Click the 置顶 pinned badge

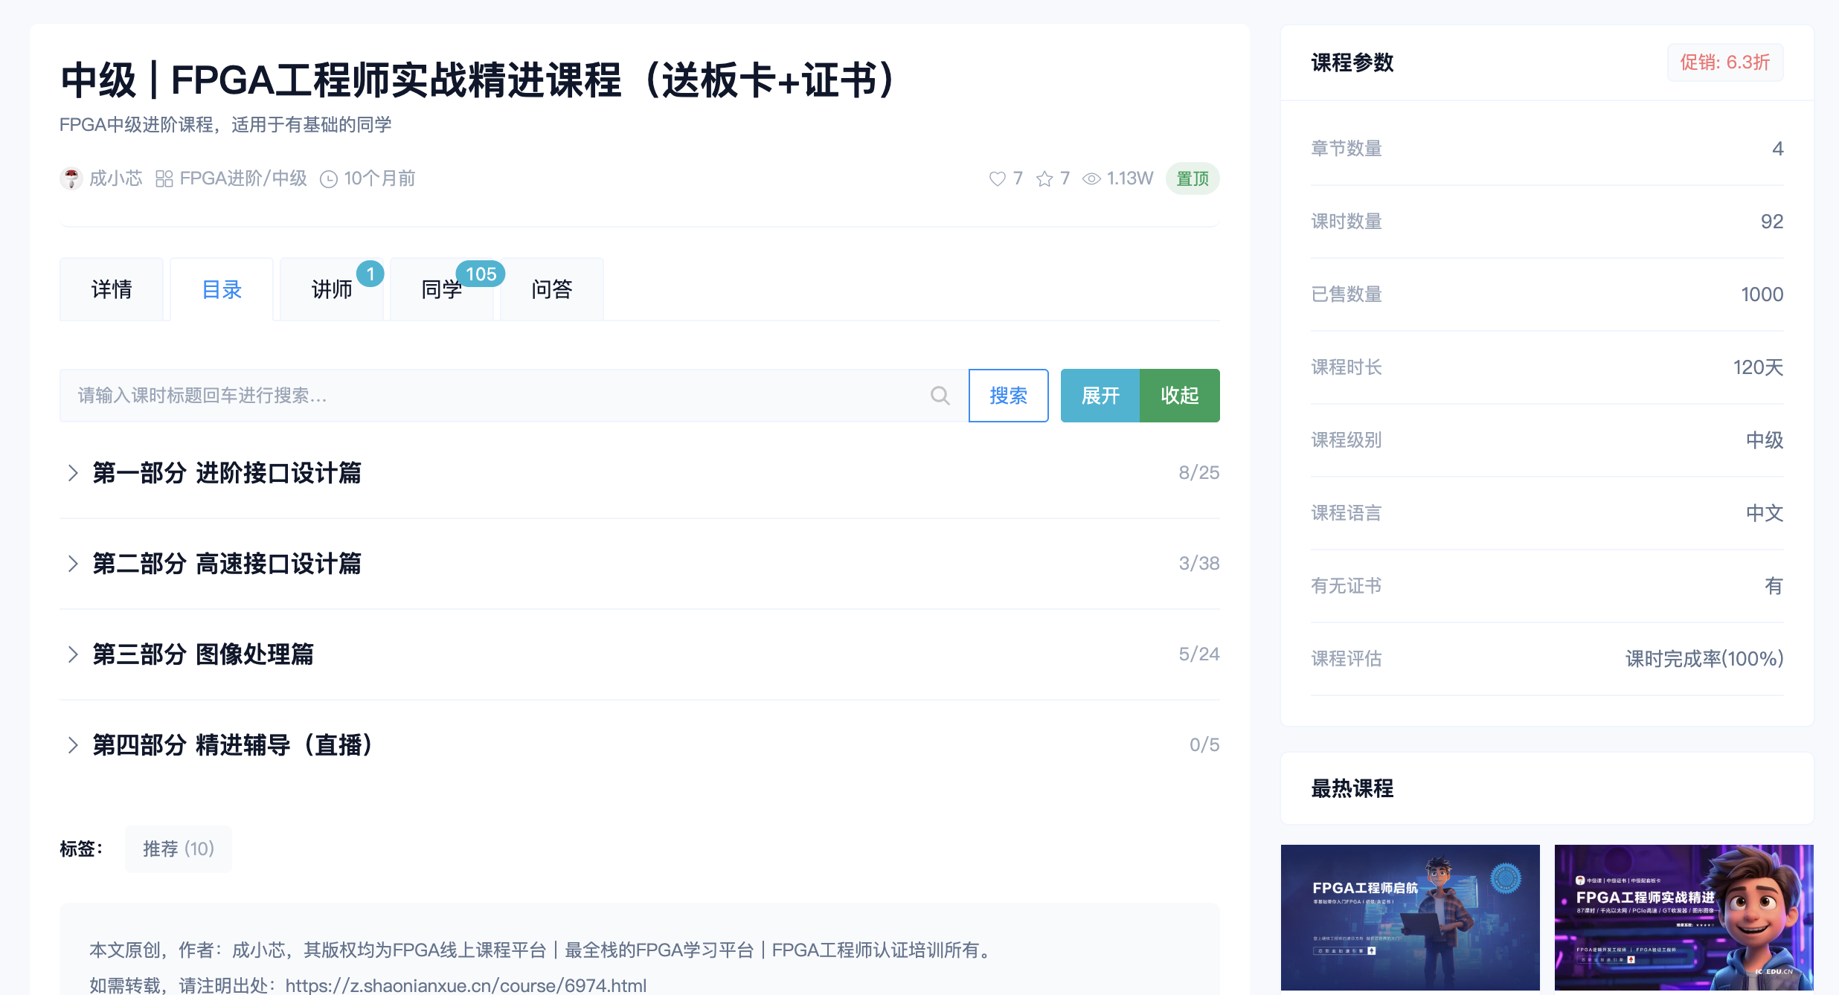point(1192,178)
